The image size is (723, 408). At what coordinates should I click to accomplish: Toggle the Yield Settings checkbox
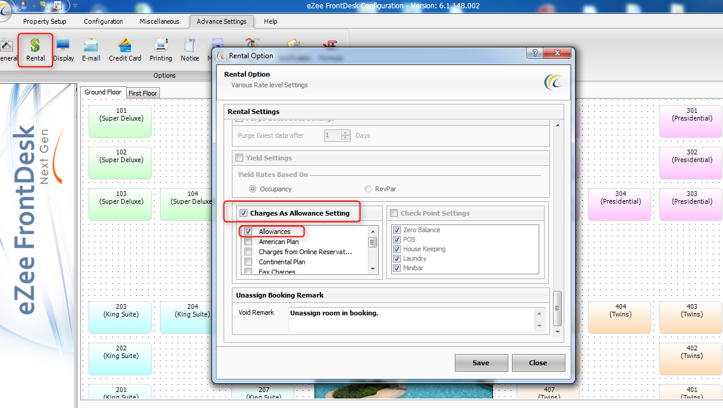coord(240,158)
